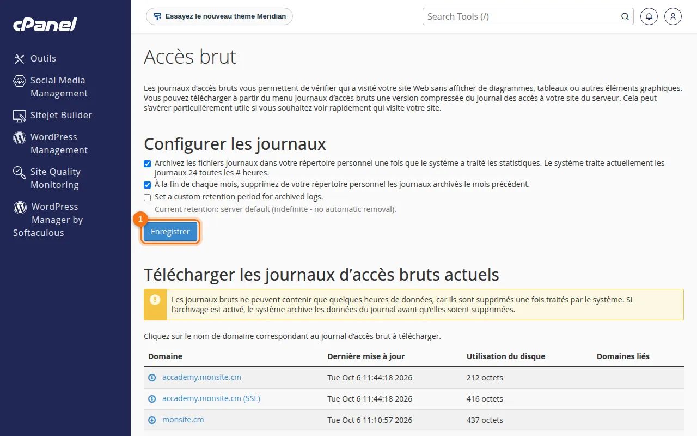Toggle the archive log files checkbox
The width and height of the screenshot is (697, 436).
(x=147, y=163)
